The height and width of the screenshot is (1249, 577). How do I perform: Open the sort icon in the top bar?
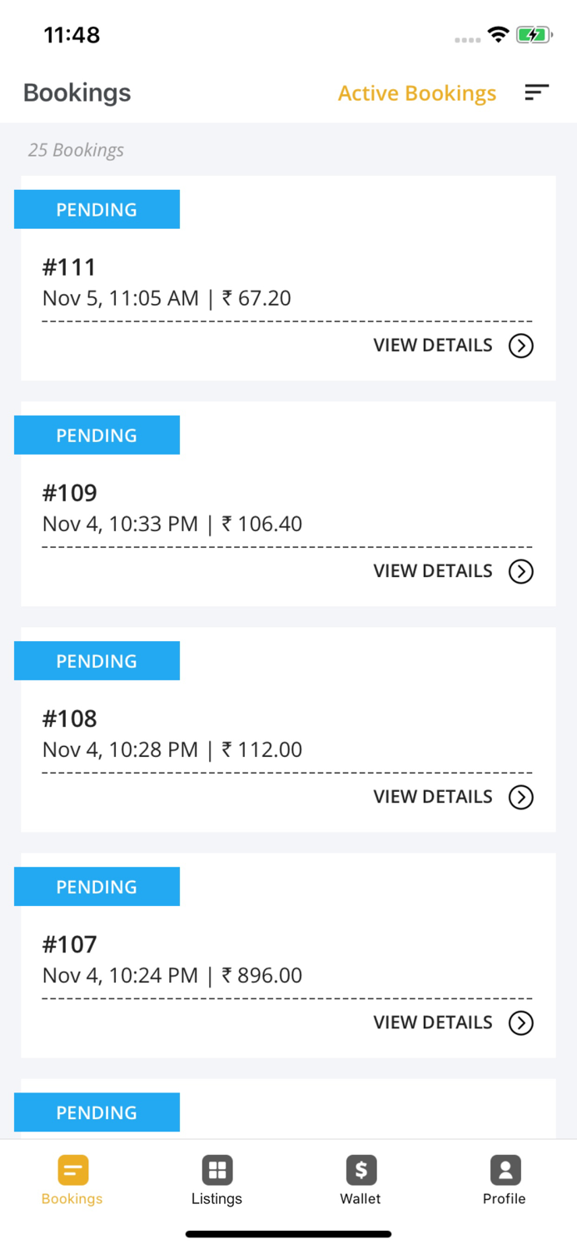537,92
